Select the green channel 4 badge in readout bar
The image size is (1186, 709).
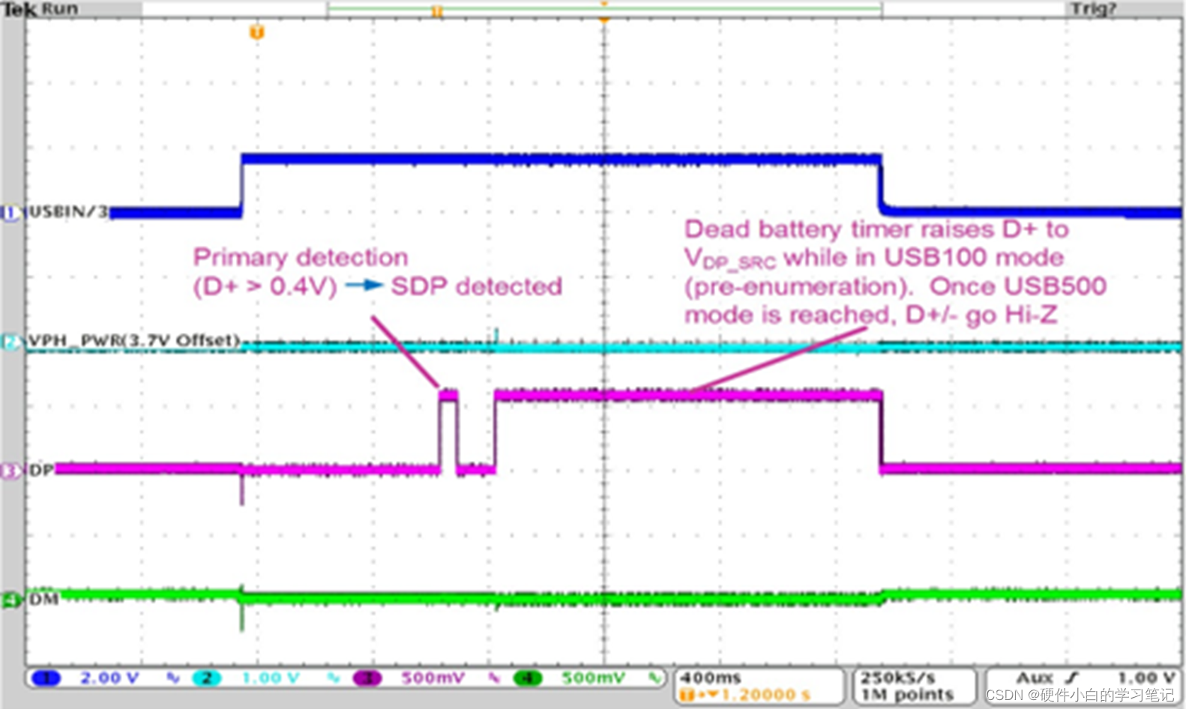(528, 678)
